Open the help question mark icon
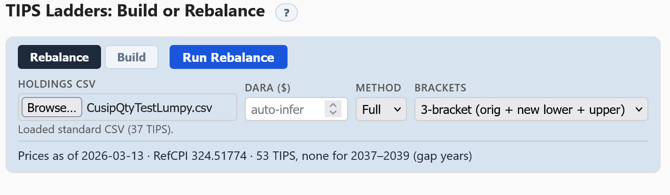 [286, 13]
